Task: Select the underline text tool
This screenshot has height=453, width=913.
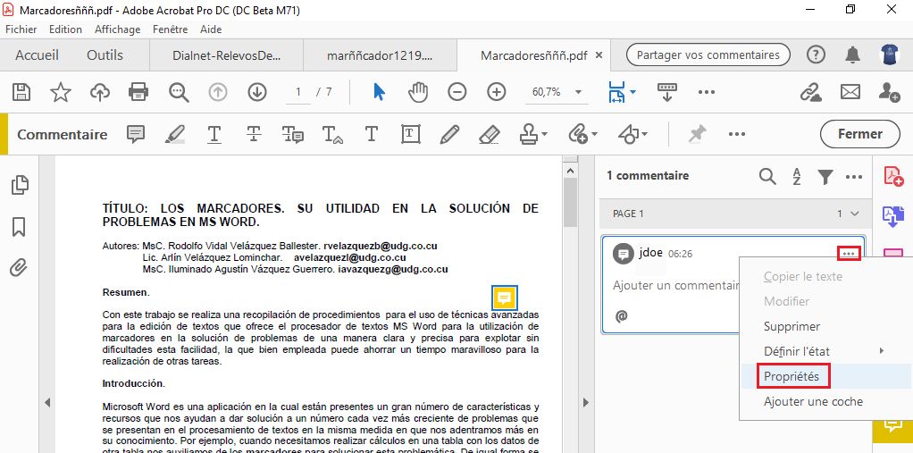Action: coord(214,135)
